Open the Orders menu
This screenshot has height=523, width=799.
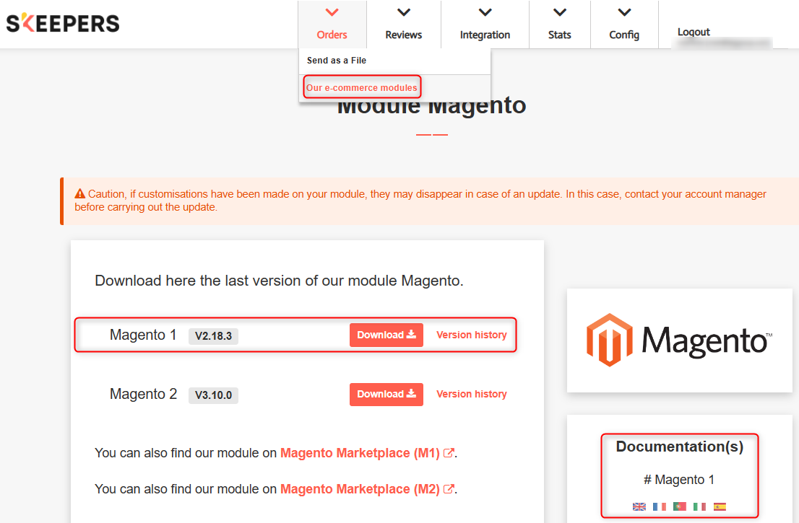332,25
